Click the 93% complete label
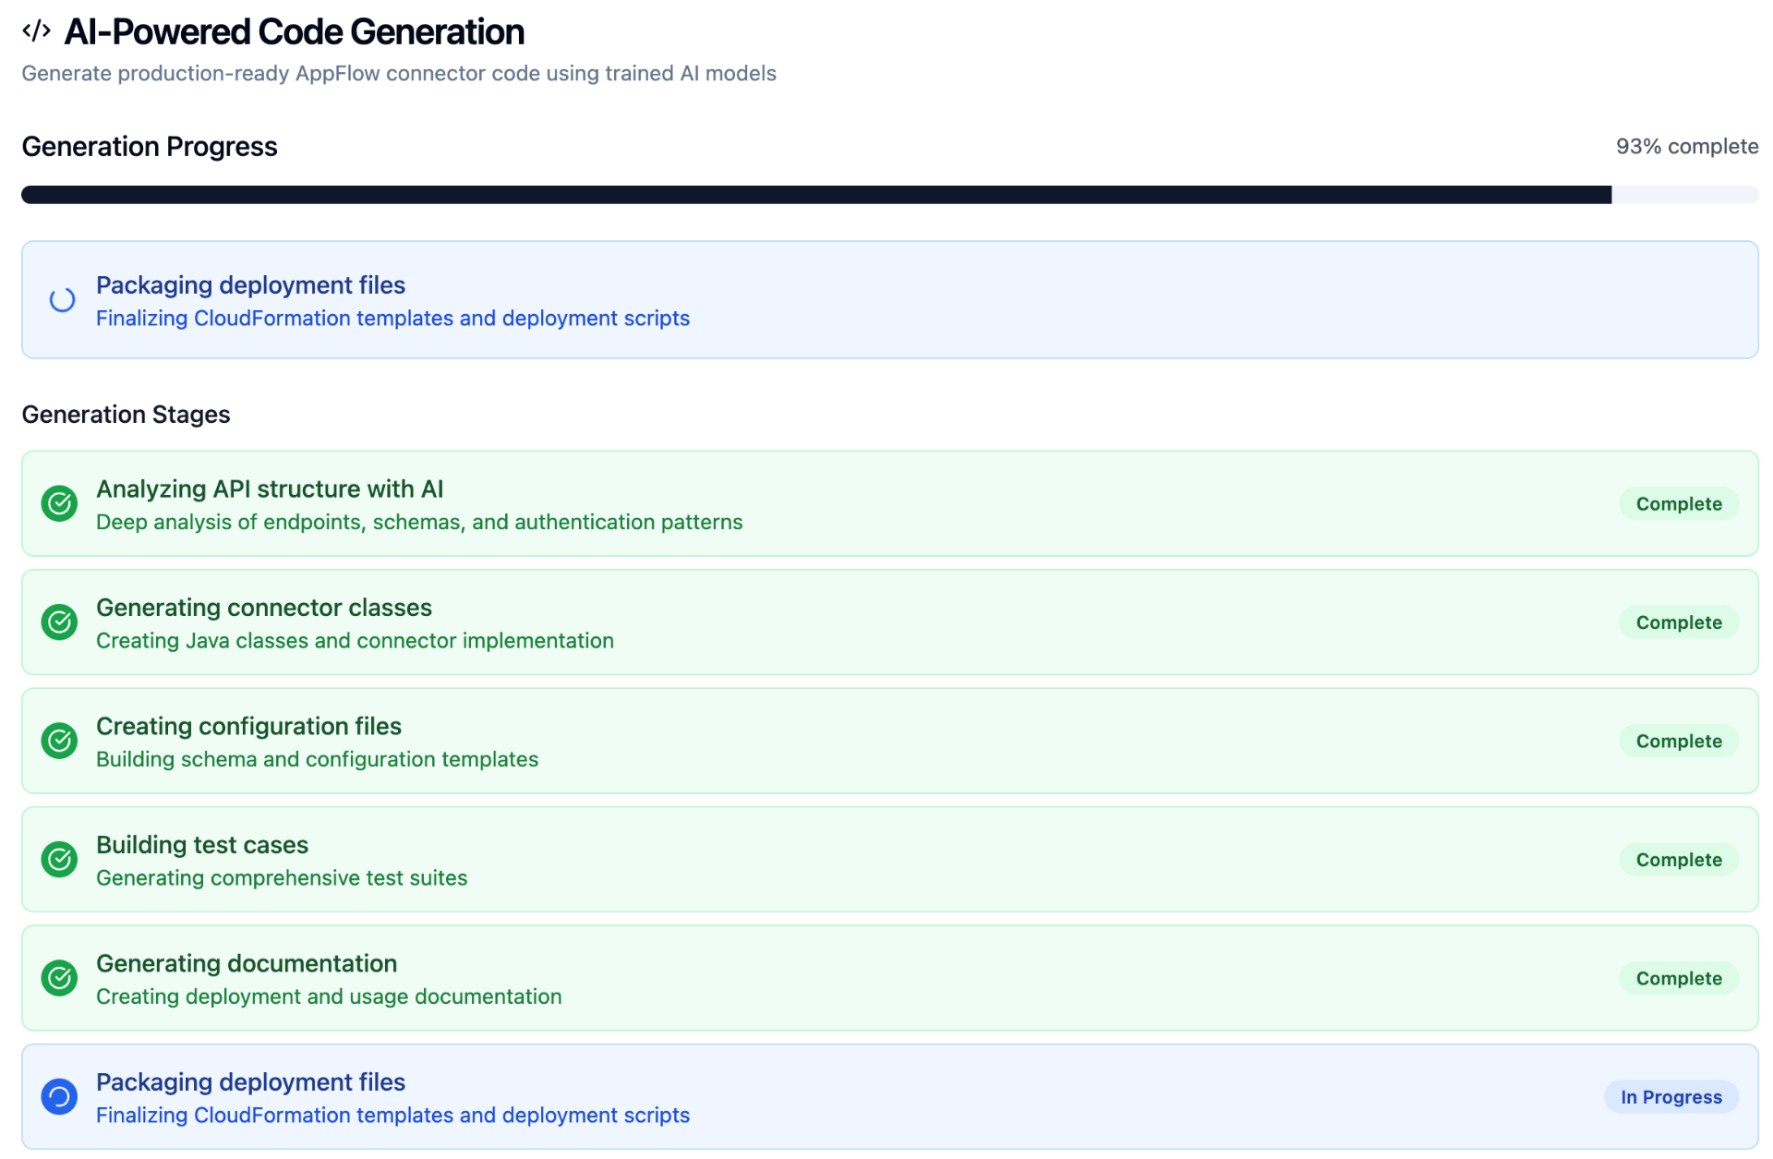 (x=1687, y=146)
